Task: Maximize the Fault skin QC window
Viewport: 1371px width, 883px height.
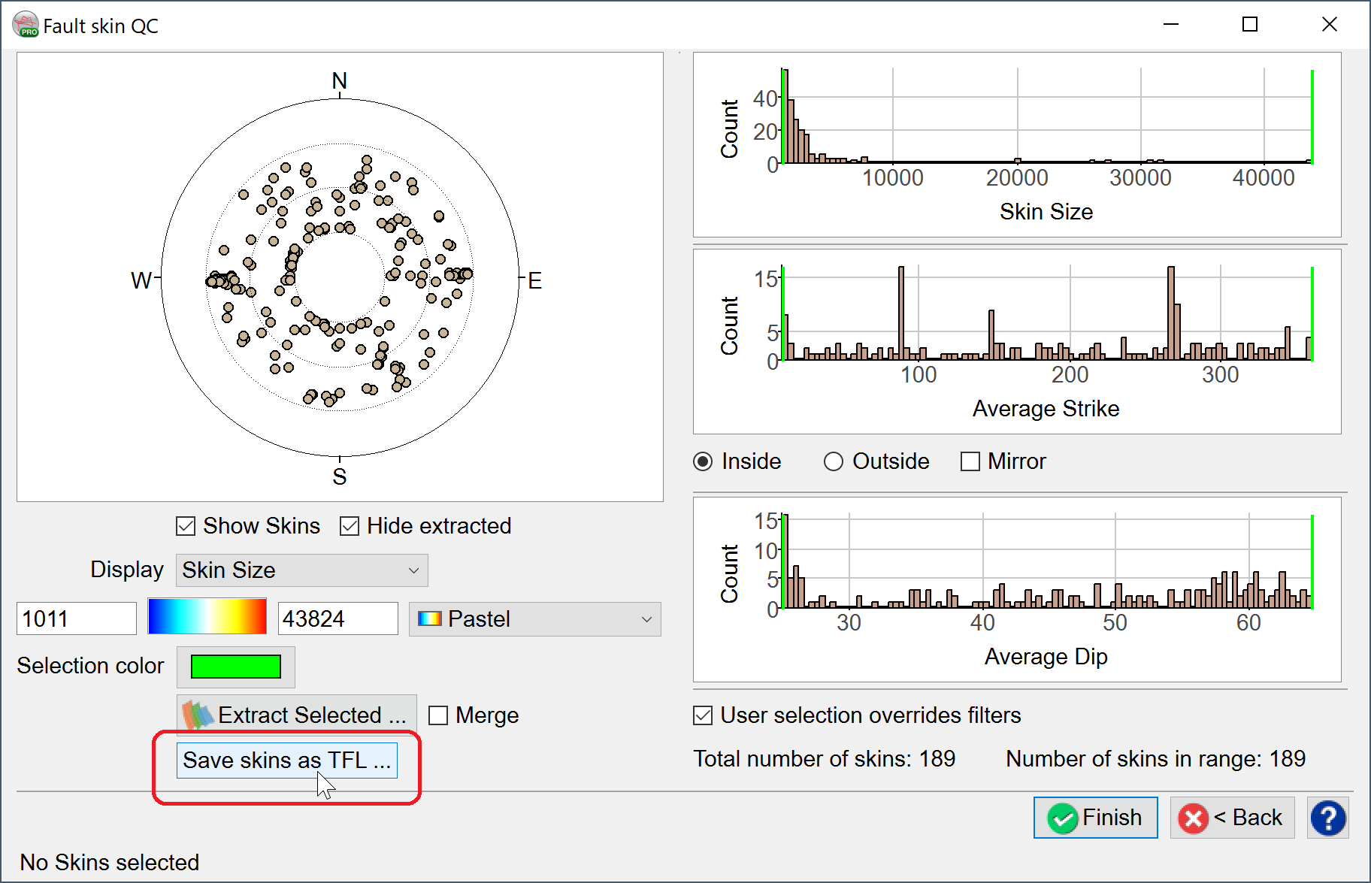Action: point(1249,25)
